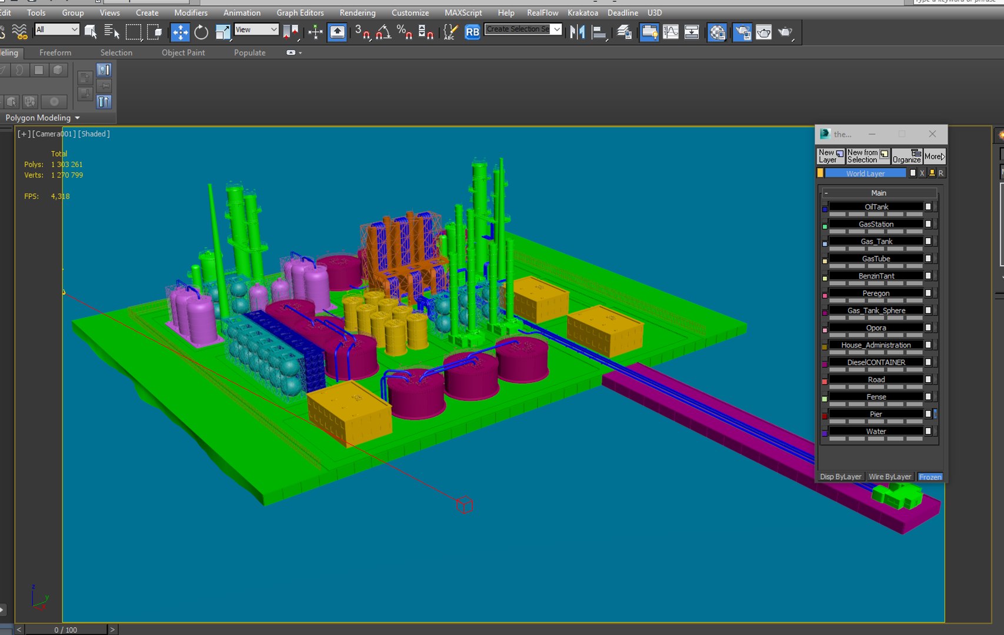Choose the Select and Scale tool
This screenshot has height=635, width=1004.
tap(222, 32)
